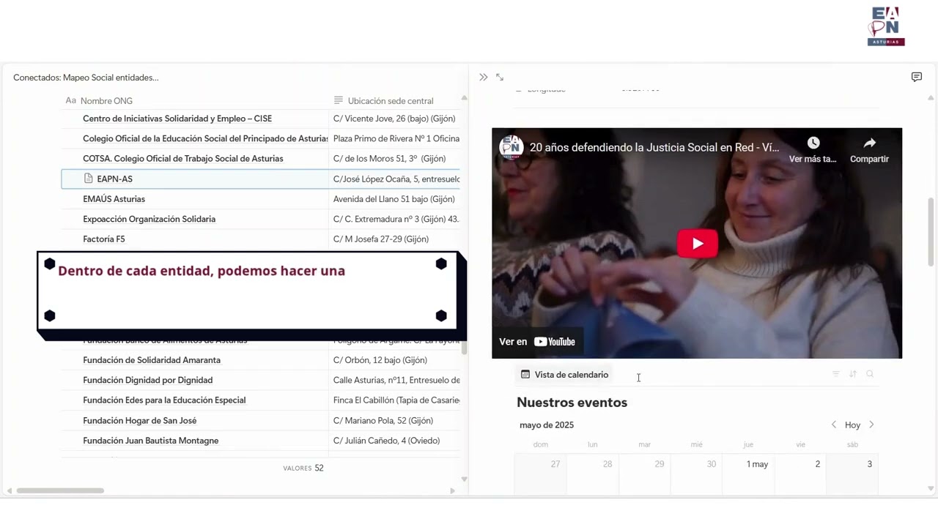Open 'Colegio Oficial de la Educación Social' row
This screenshot has height=527, width=938.
205,138
